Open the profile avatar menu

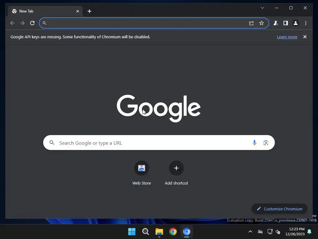(x=296, y=23)
